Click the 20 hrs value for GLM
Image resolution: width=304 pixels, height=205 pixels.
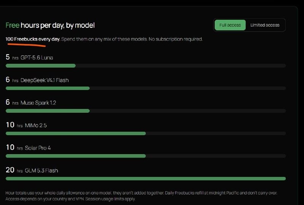tap(14, 170)
